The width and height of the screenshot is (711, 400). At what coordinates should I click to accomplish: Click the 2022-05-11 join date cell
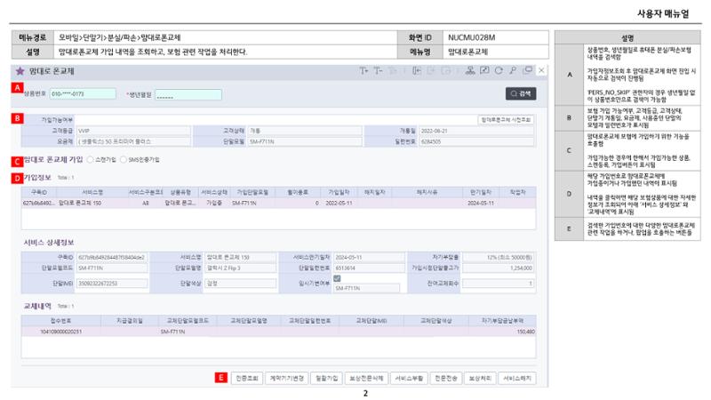[x=339, y=204]
